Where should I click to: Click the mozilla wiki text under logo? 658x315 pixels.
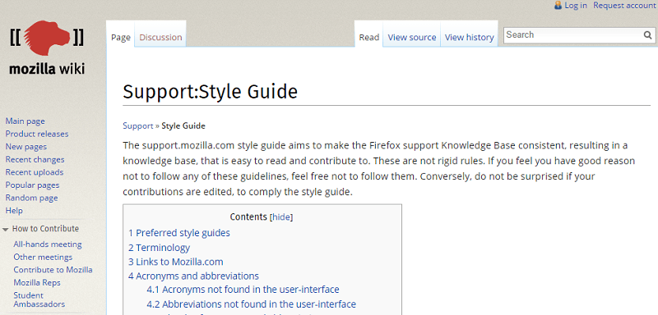tap(47, 69)
